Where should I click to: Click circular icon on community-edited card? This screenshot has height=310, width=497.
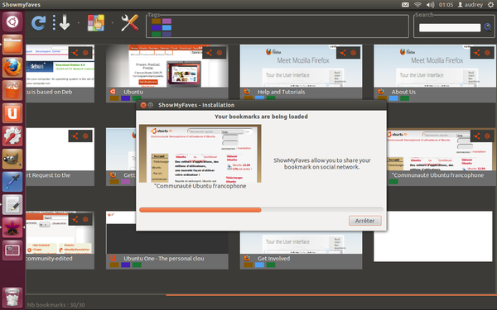[85, 219]
